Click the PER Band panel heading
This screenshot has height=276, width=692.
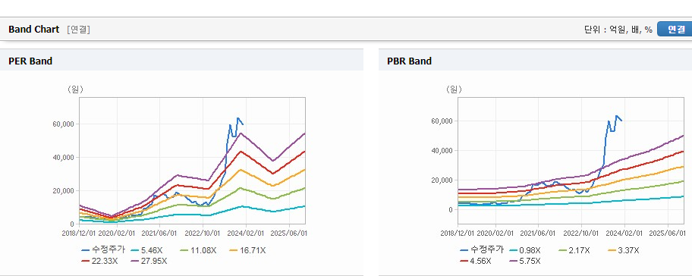click(x=30, y=61)
